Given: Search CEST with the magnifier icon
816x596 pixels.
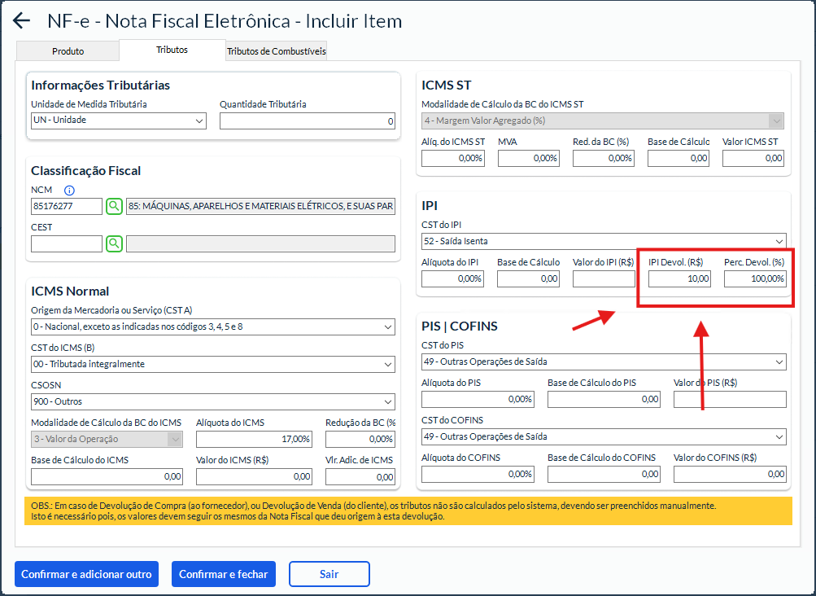Looking at the screenshot, I should tap(114, 243).
